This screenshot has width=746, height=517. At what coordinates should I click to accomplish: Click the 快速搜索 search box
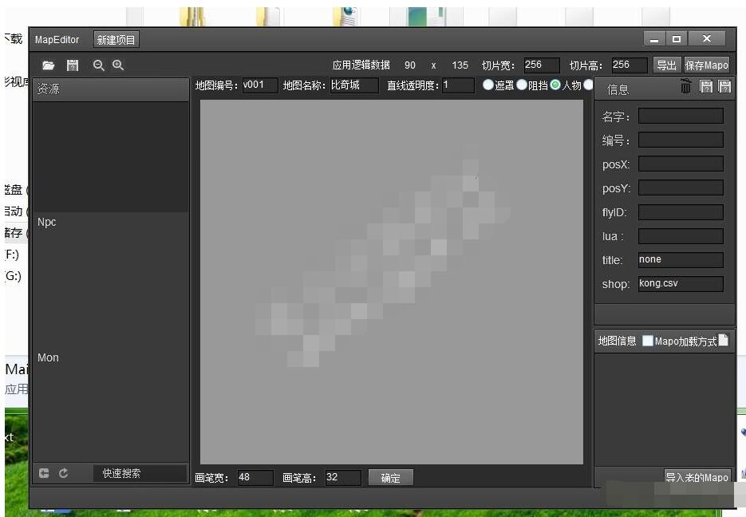tap(140, 473)
